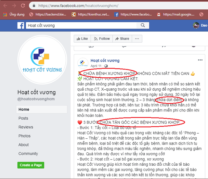Click the @hoatcotvuonghcm username
208x179 pixels.
[36, 99]
